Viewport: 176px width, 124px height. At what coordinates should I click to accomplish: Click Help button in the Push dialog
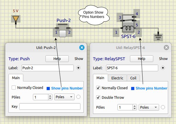pos(57,59)
